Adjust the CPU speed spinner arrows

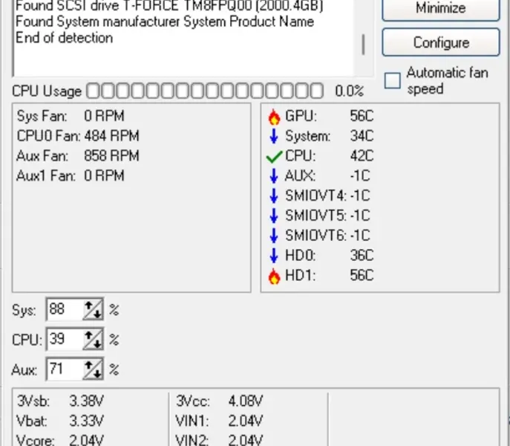pos(94,340)
